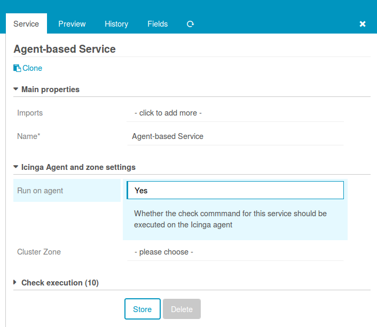Viewport: 377px width, 327px height.
Task: Collapse the Main properties section
Action: tap(50, 89)
